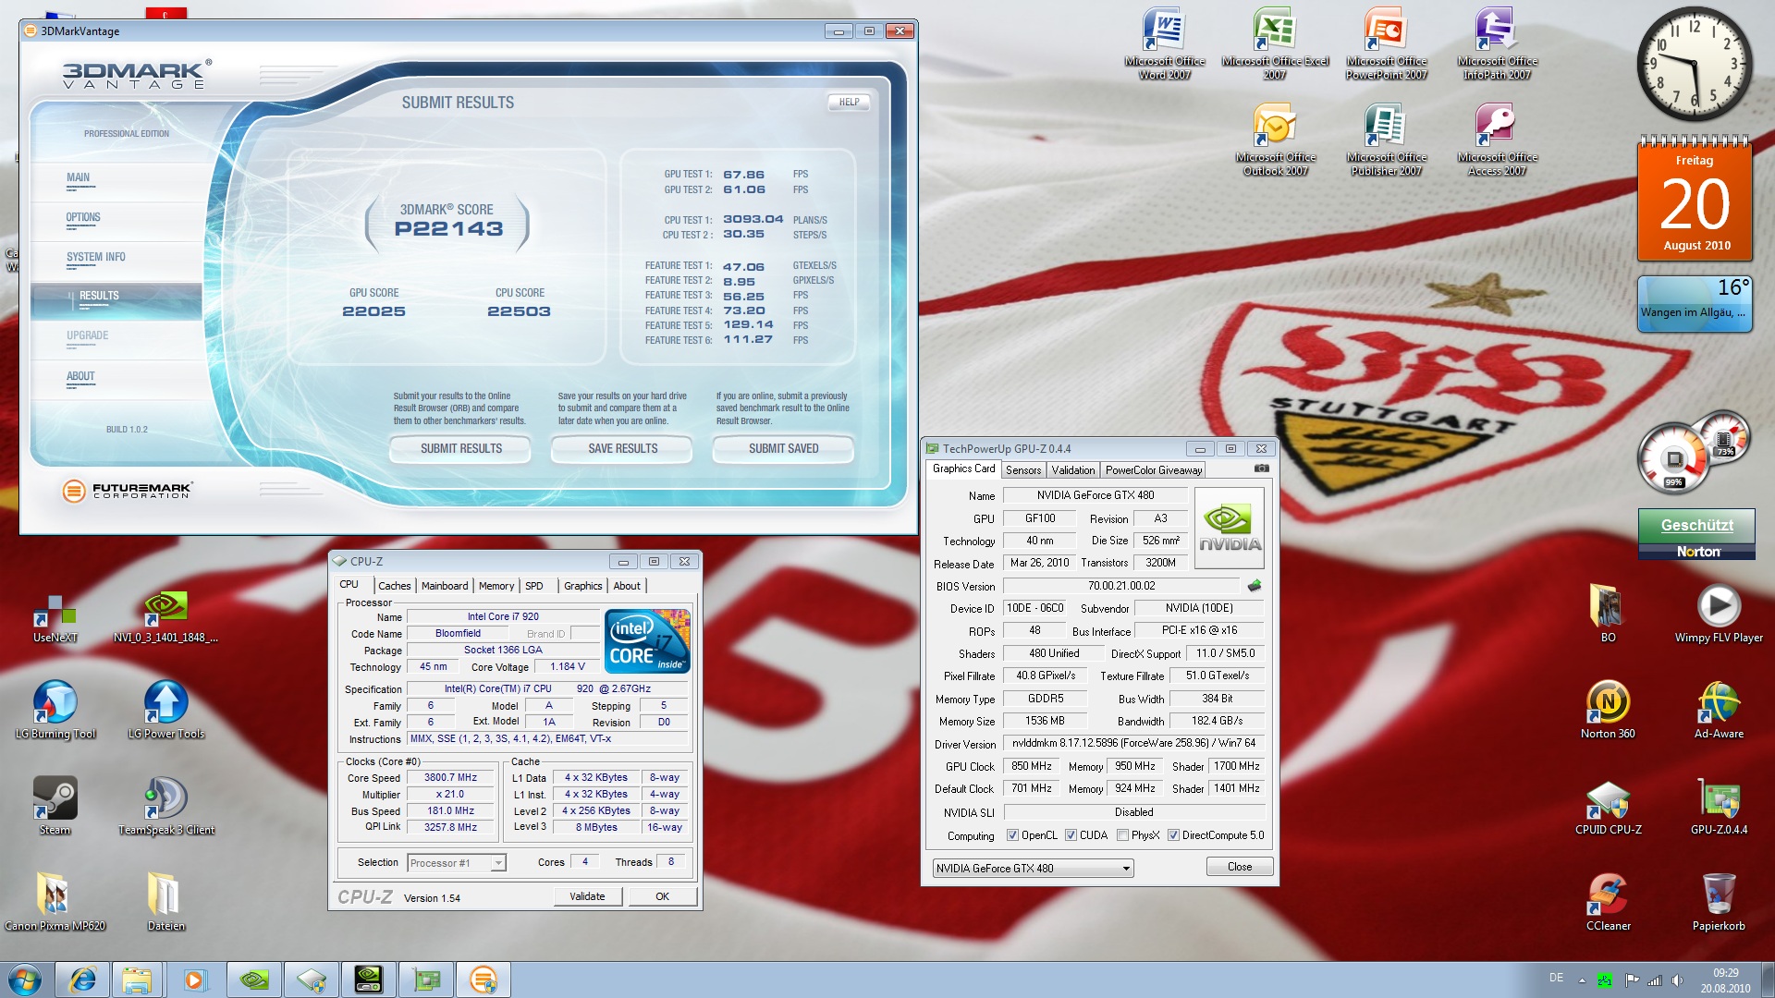Click the HELP button in 3DMark Vantage
The width and height of the screenshot is (1775, 998).
849,102
